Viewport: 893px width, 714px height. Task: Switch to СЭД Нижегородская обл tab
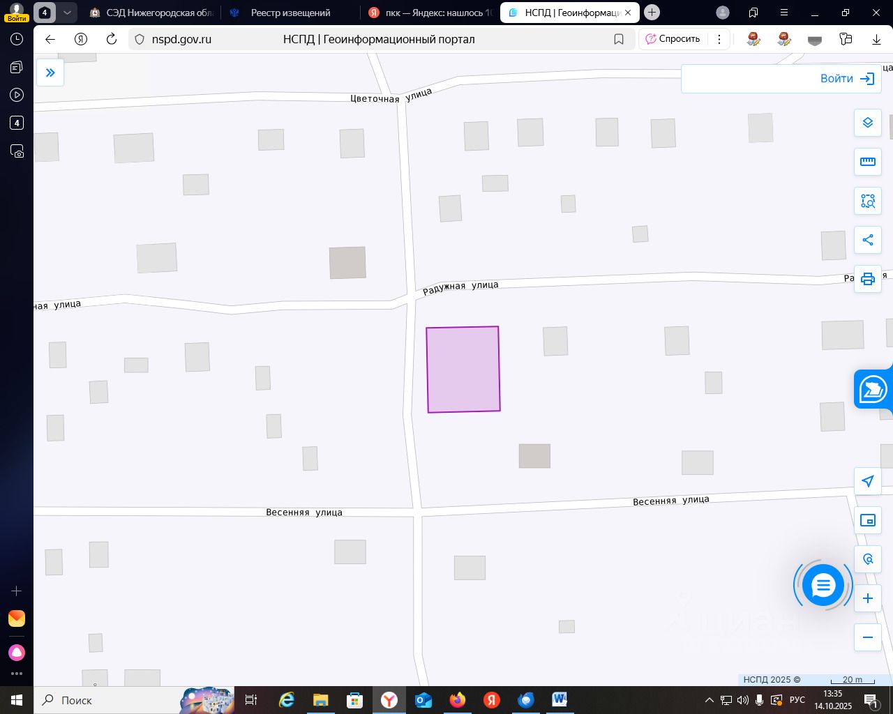tap(151, 13)
